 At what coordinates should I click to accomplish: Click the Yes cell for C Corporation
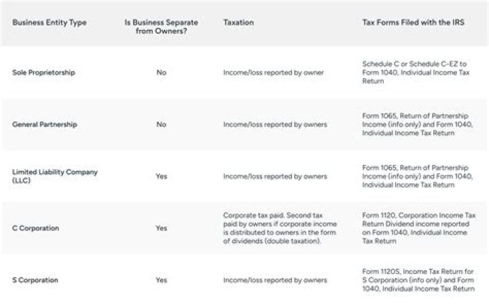161,228
